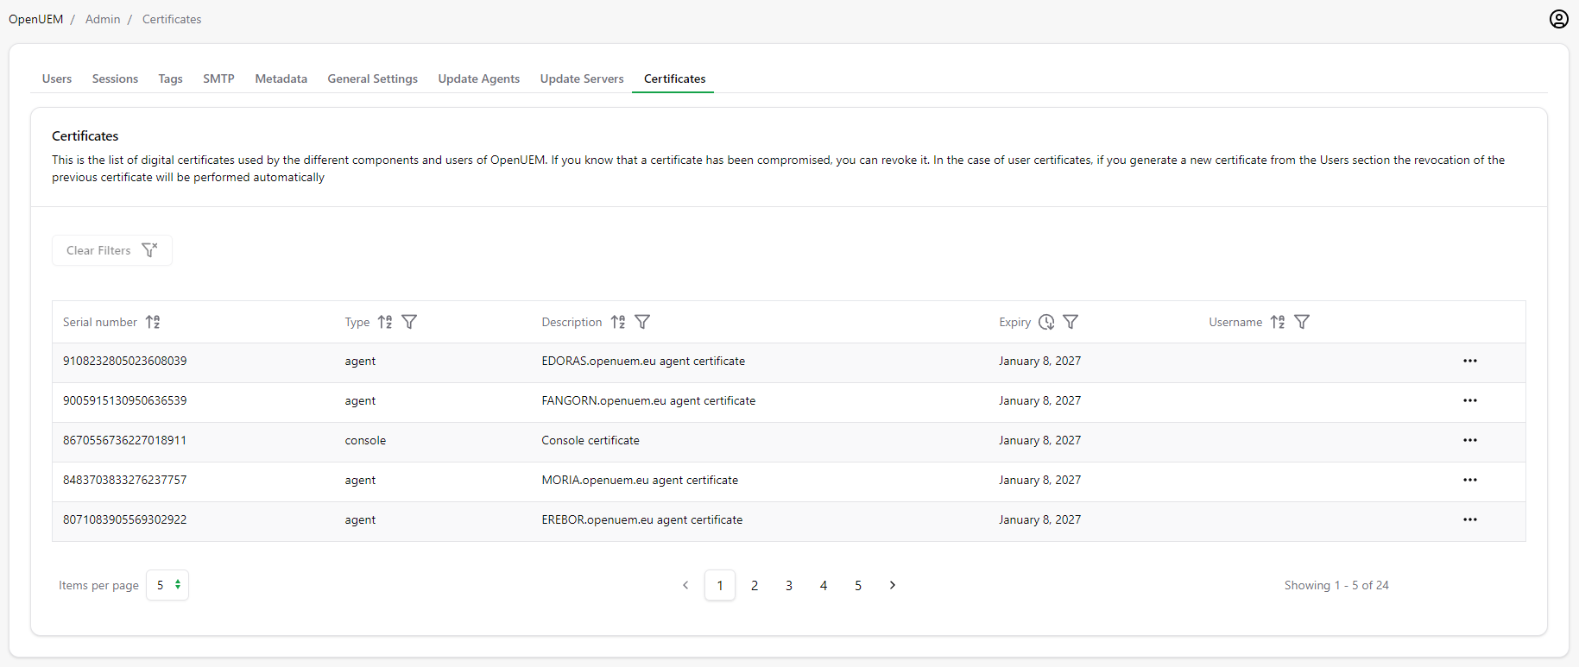
Task: Switch to the Users tab
Action: (x=57, y=79)
